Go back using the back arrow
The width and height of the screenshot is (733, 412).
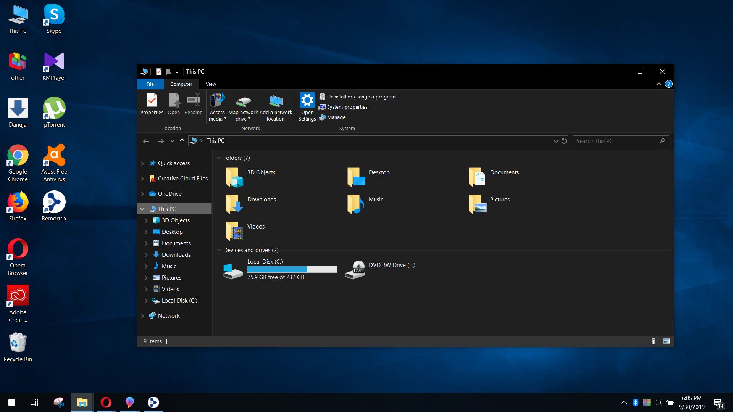click(146, 141)
